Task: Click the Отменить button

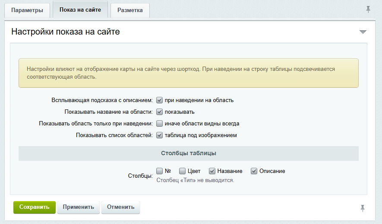Action: [120, 207]
